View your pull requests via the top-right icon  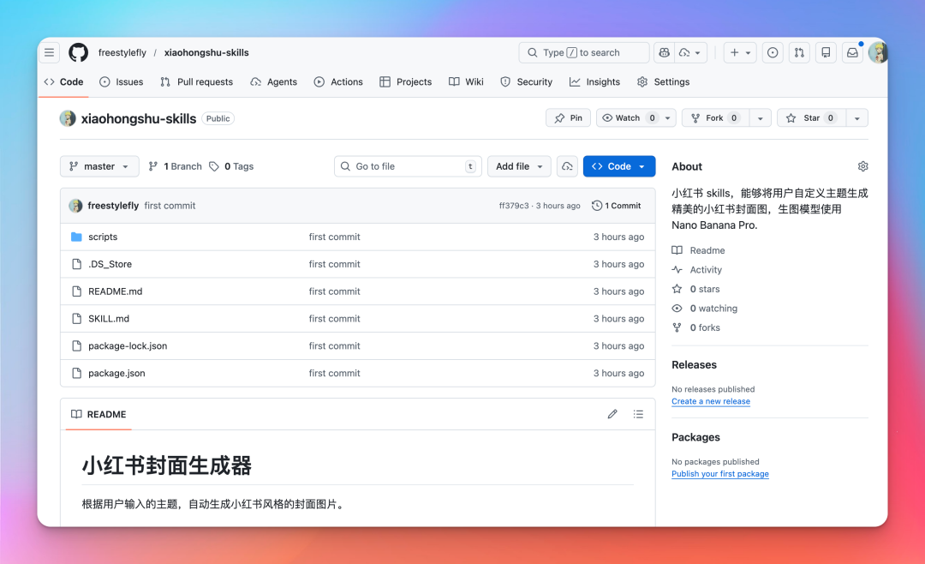point(798,52)
